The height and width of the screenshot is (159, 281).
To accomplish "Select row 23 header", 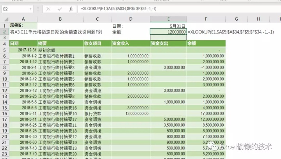I will click(x=4, y=154).
